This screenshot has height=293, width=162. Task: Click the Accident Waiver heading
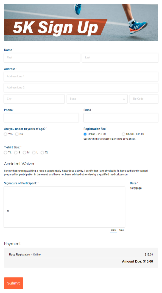(19, 164)
